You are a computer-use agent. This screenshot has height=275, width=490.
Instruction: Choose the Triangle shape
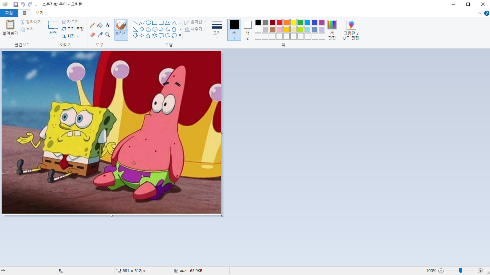[x=174, y=23]
